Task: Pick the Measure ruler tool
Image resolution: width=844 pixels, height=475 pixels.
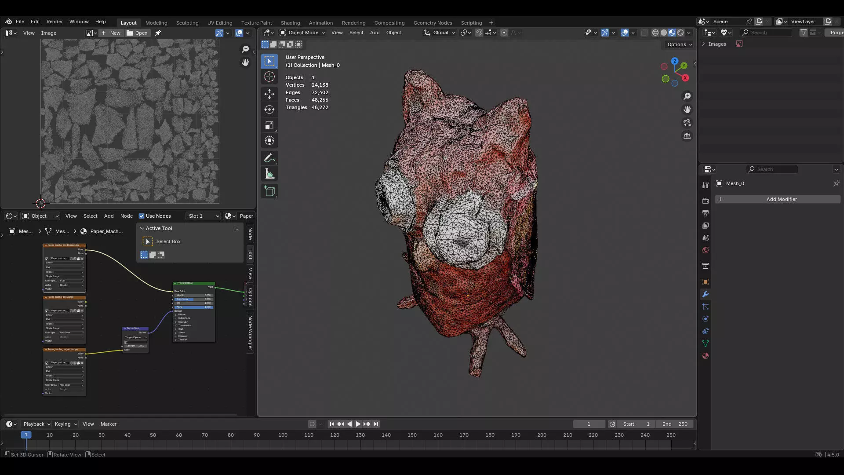Action: pyautogui.click(x=269, y=174)
